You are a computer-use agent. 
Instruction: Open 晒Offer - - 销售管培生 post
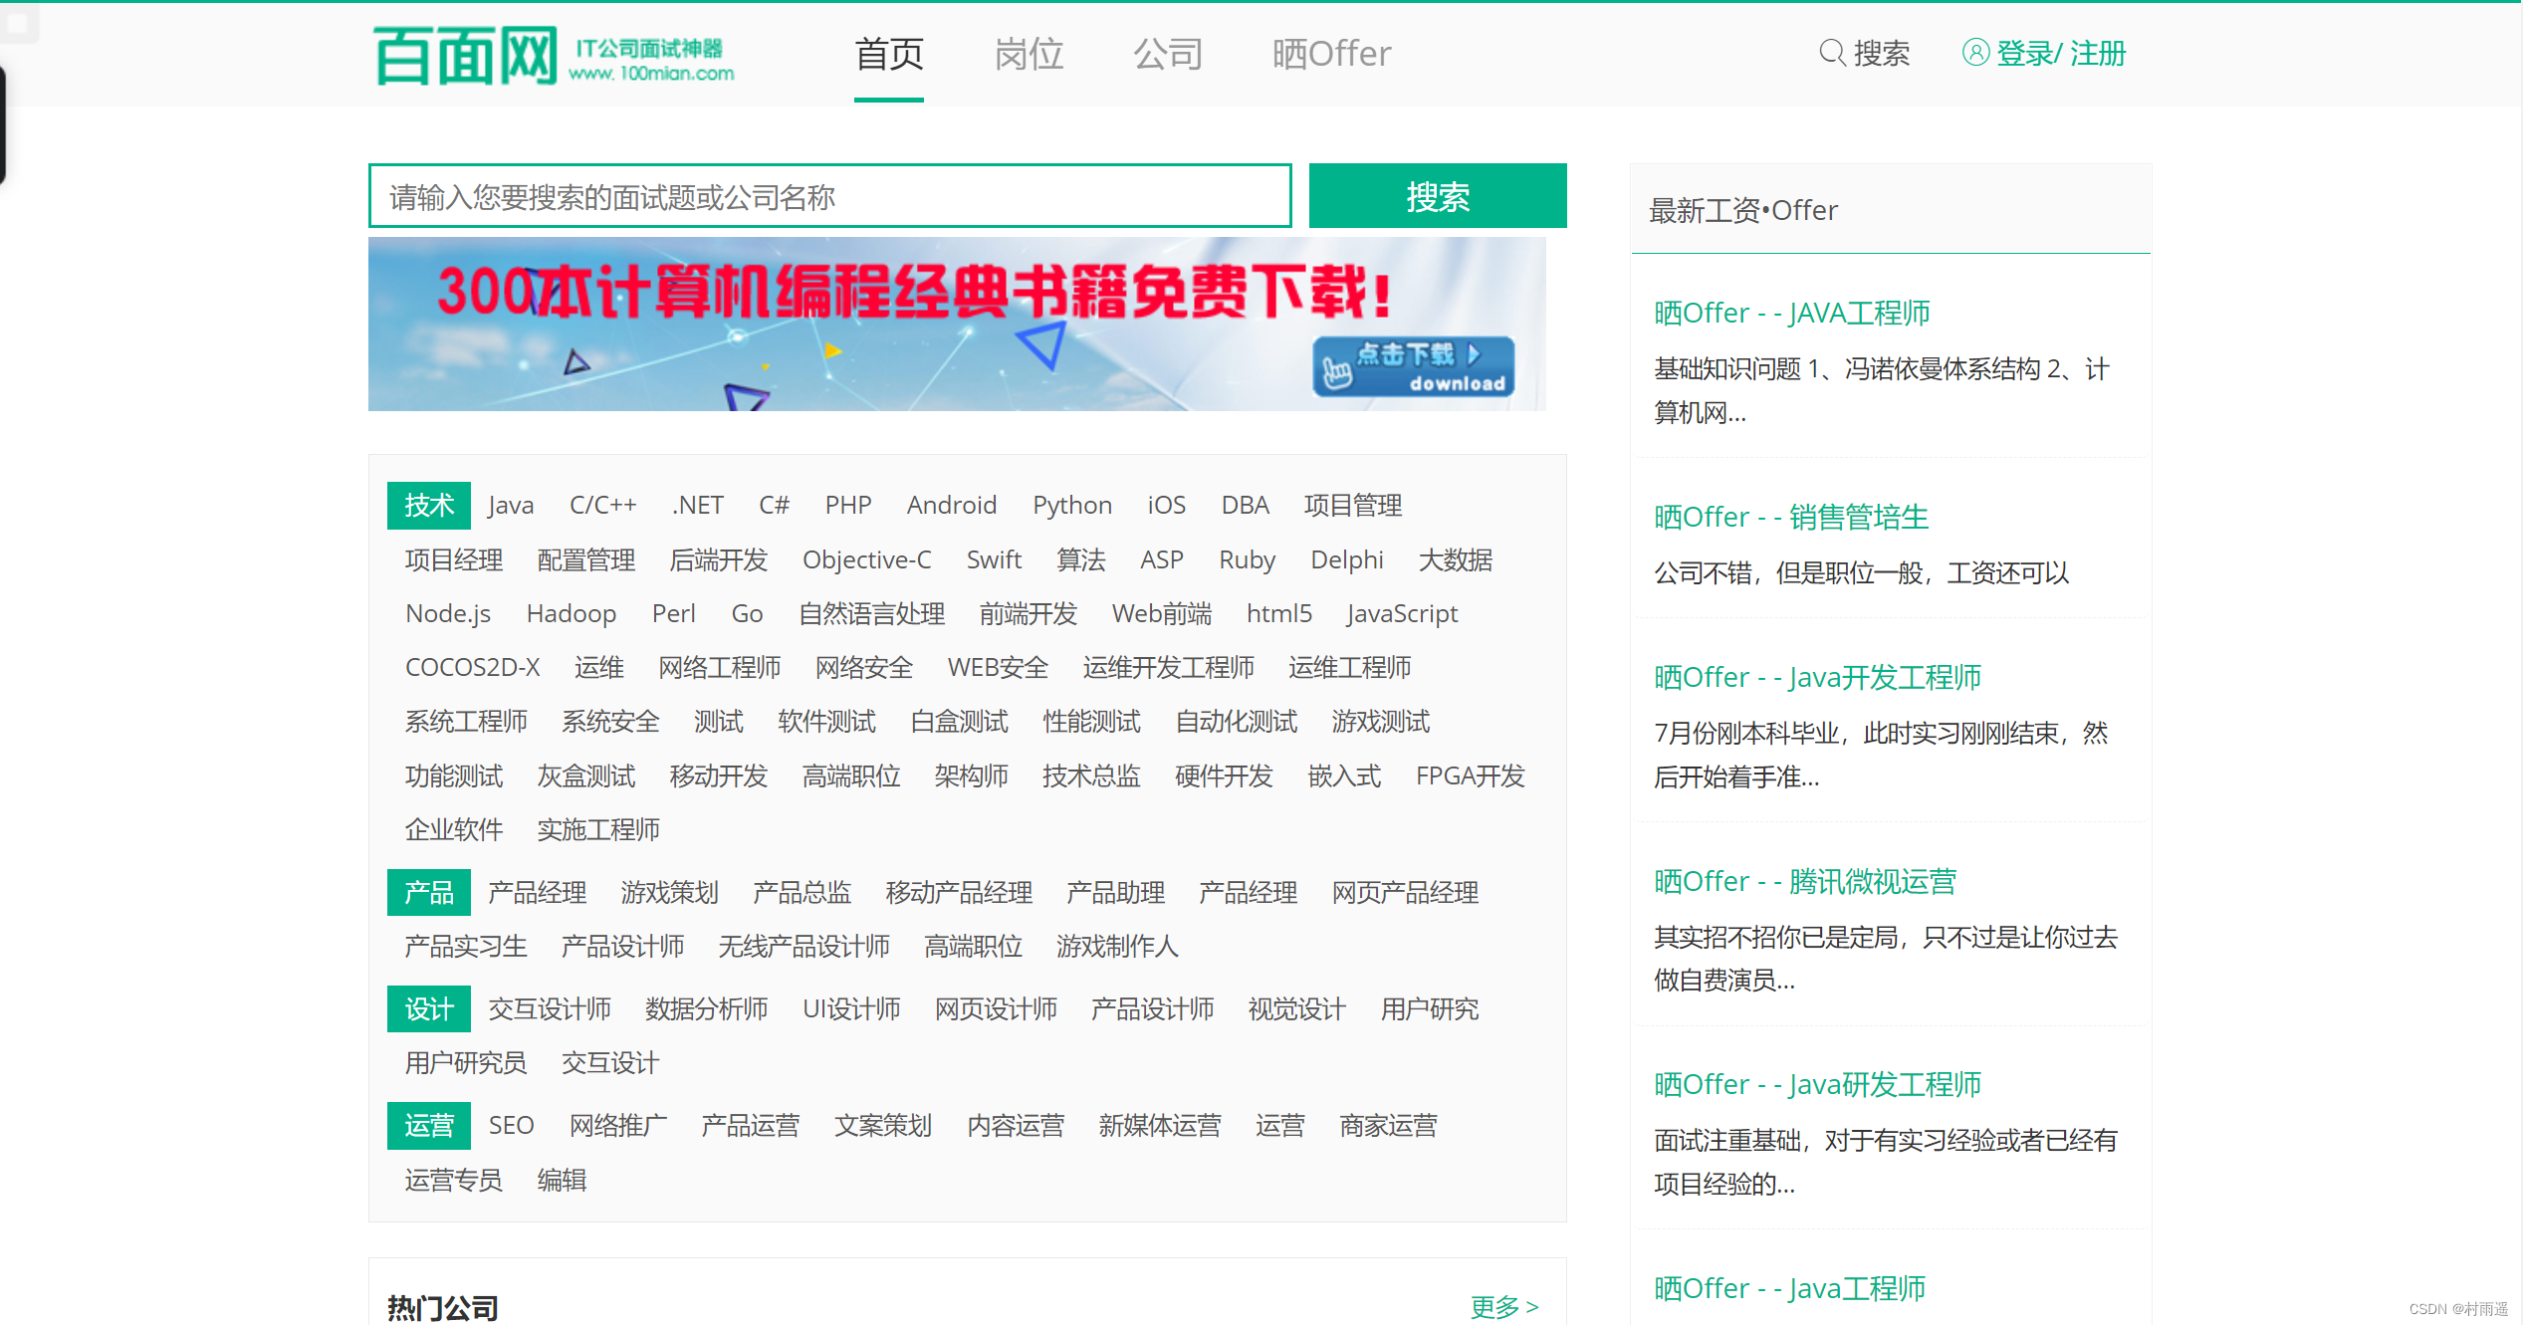(1791, 518)
